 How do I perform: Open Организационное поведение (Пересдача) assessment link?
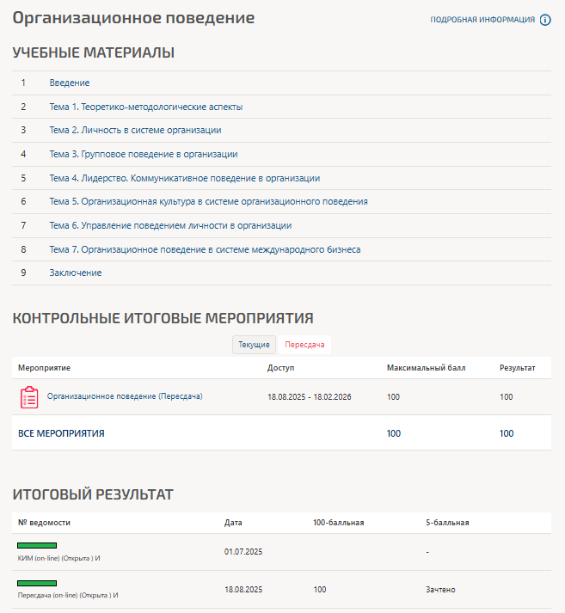(x=125, y=396)
